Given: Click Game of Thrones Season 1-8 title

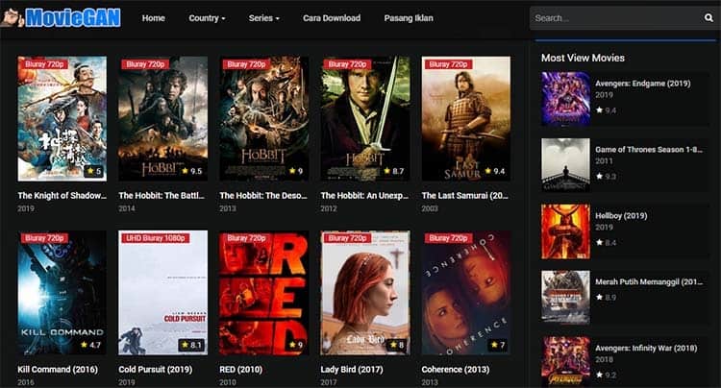Looking at the screenshot, I should click(x=649, y=149).
